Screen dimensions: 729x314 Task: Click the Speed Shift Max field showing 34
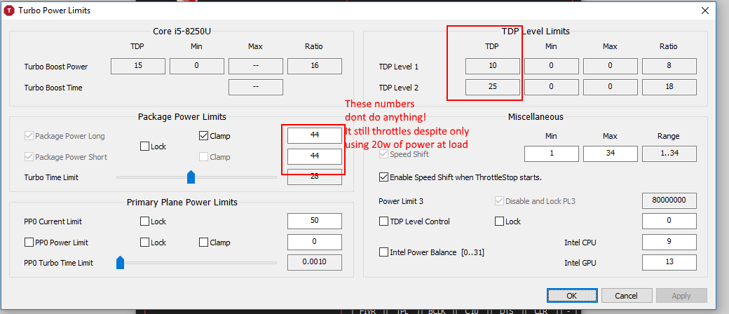tap(611, 154)
